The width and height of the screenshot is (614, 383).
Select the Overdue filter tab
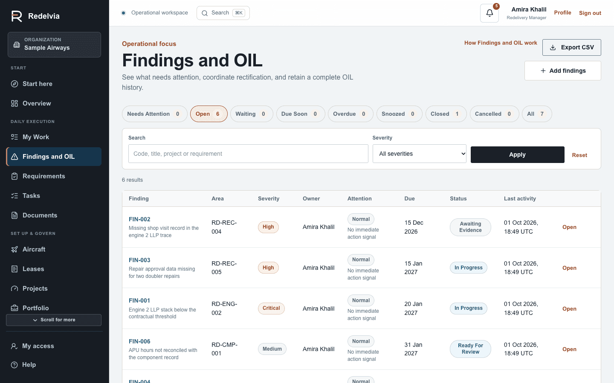click(350, 114)
